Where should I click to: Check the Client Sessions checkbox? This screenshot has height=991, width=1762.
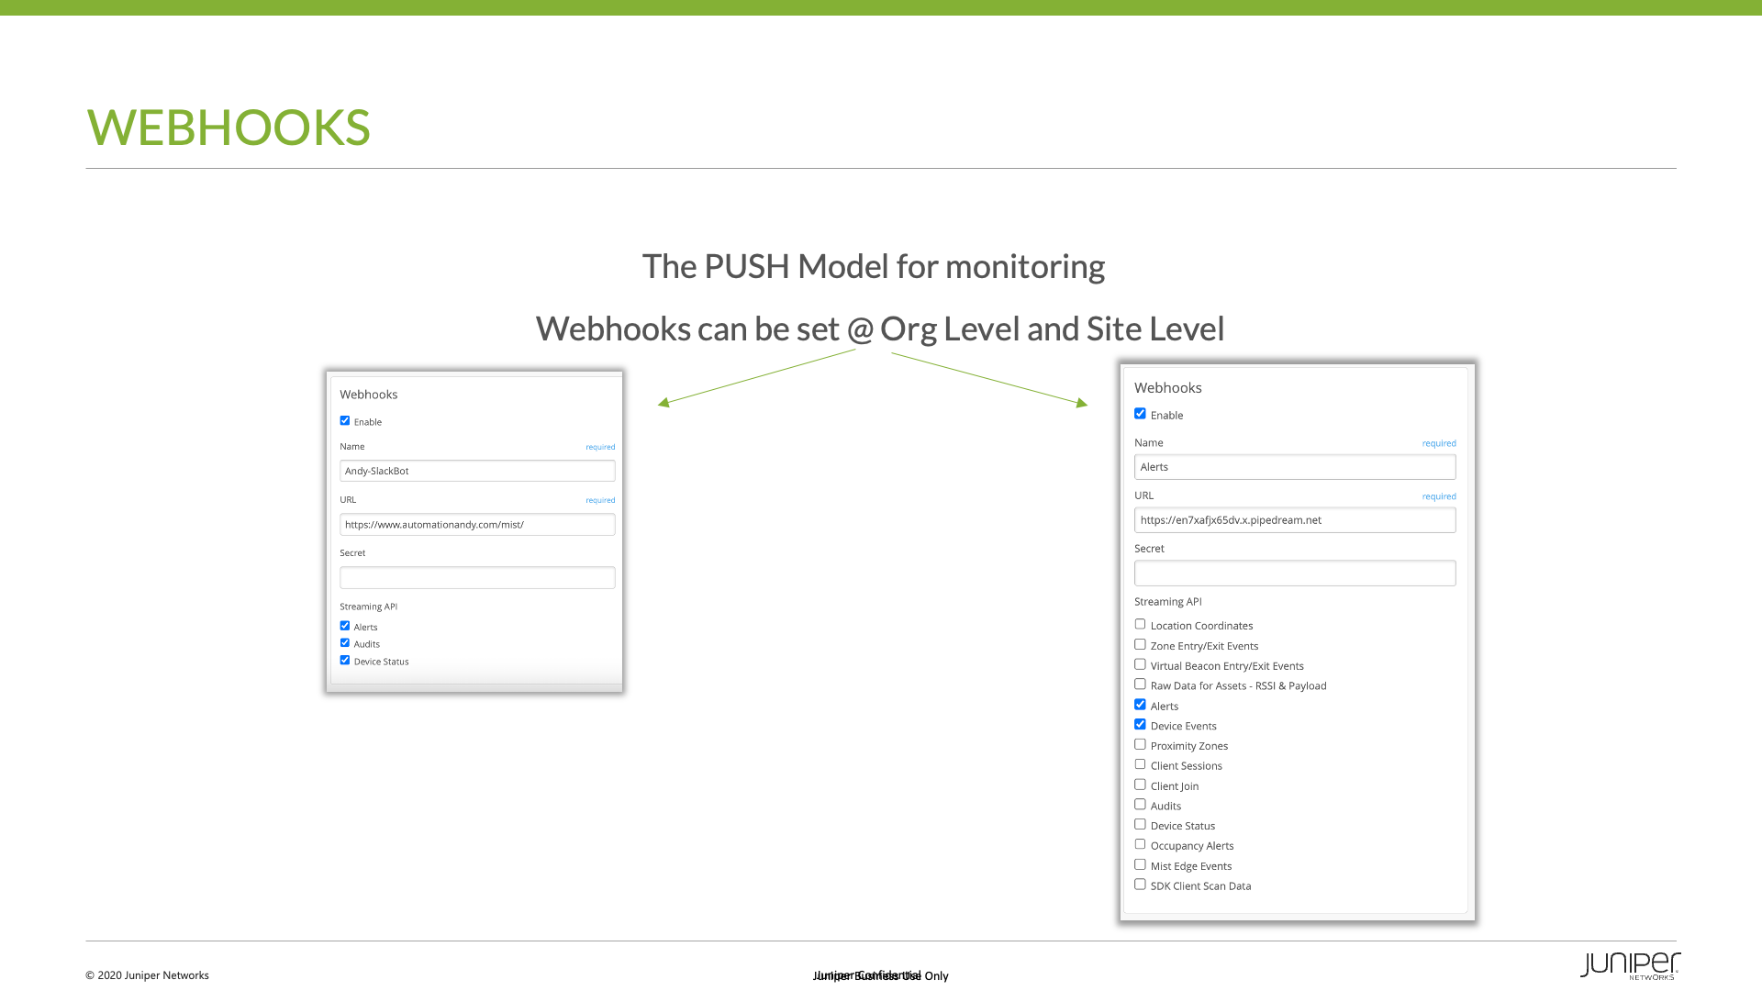coord(1140,764)
